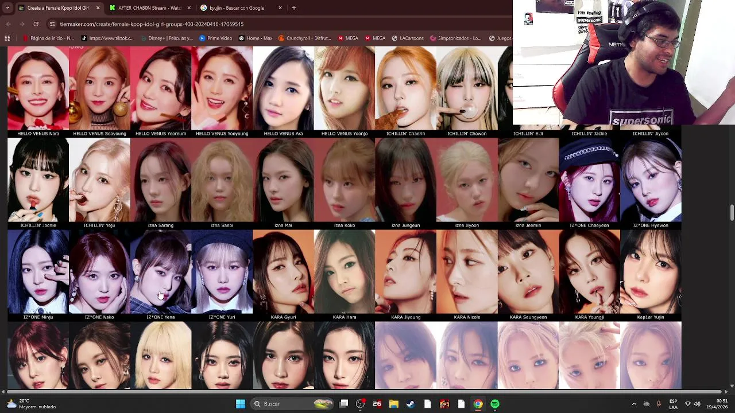Select the ICHILLIN' Chaerin image
This screenshot has height=413, width=735.
[x=405, y=88]
